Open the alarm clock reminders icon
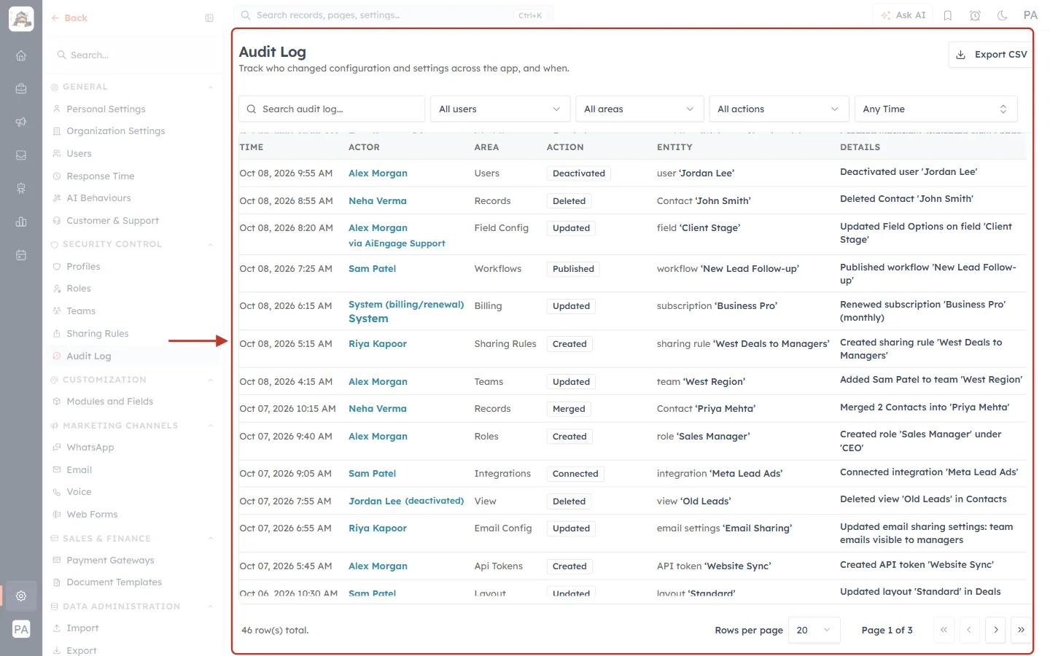Viewport: 1050px width, 656px height. point(975,15)
